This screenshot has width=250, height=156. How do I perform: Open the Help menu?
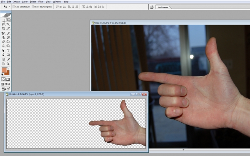66,2
